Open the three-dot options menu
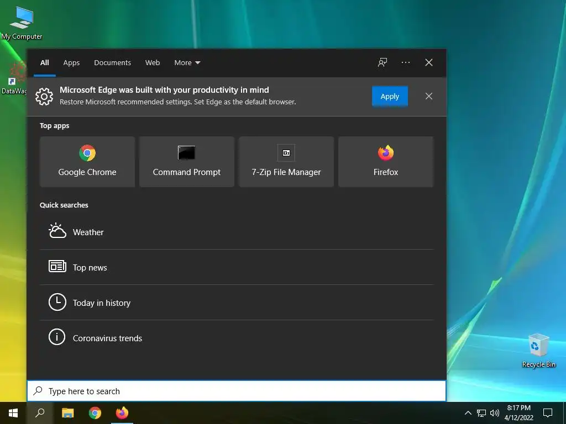 pos(405,62)
